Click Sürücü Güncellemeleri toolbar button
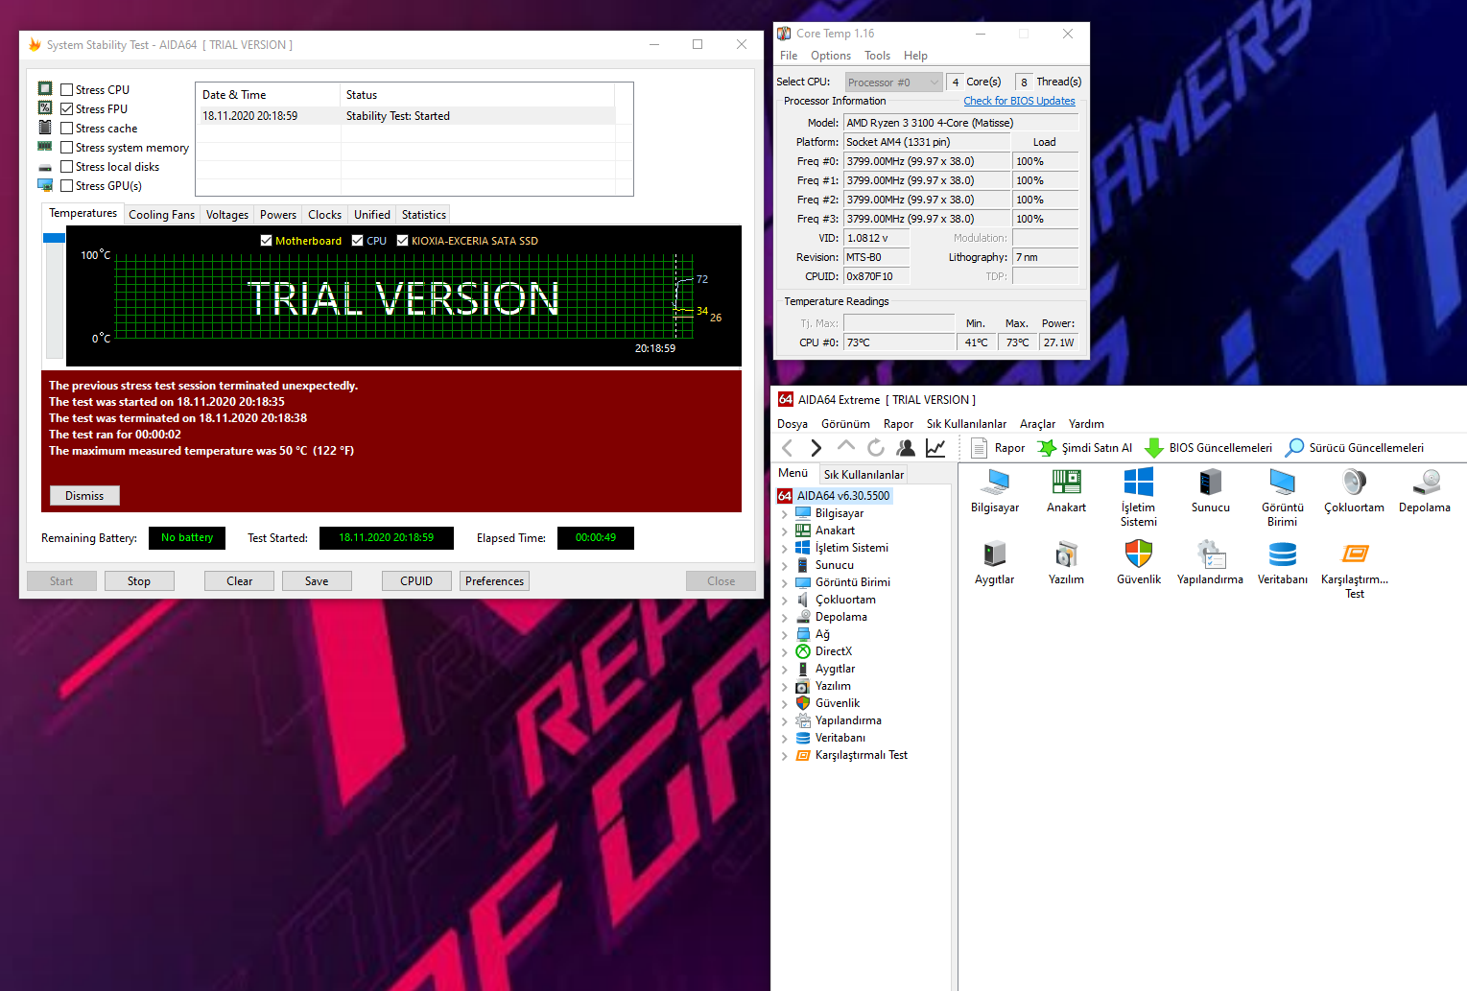This screenshot has width=1467, height=991. coord(1355,448)
